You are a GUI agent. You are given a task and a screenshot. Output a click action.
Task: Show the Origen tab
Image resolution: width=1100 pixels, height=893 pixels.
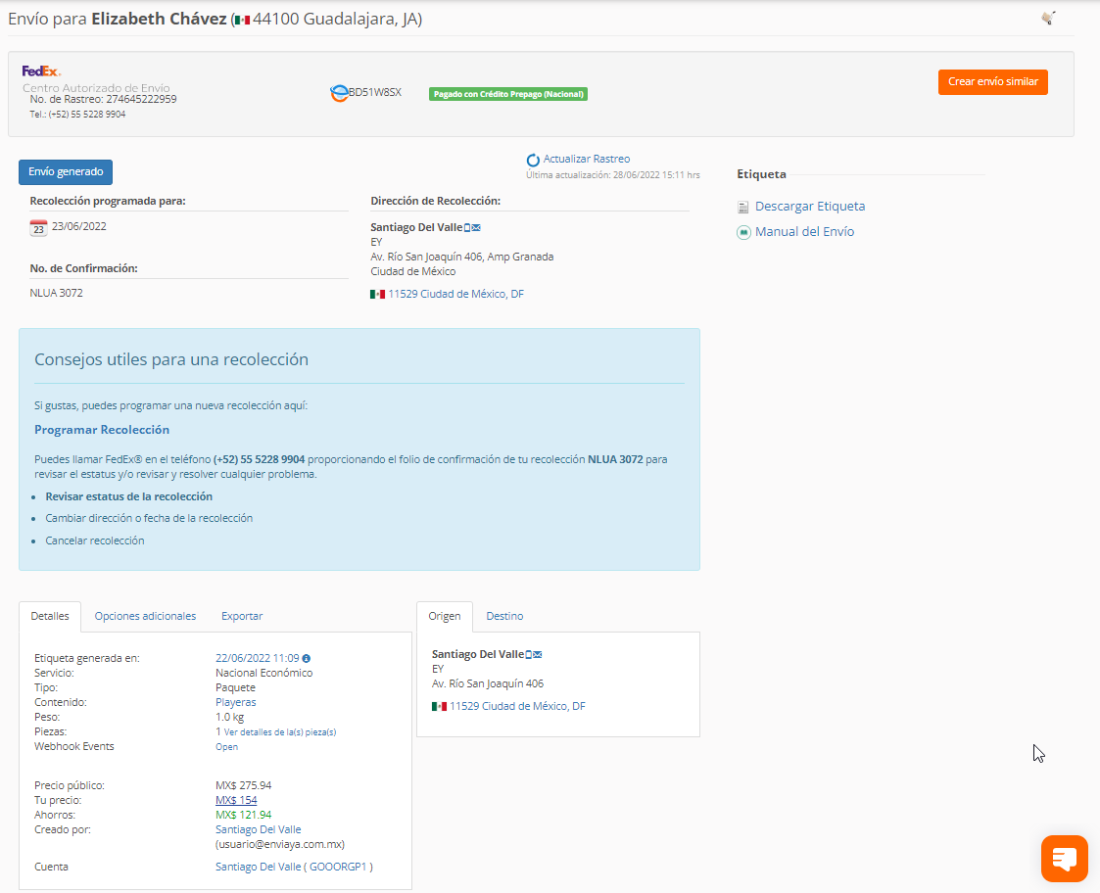pos(445,616)
